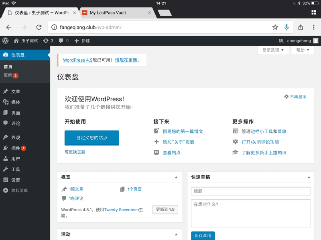Bookmark this page with the star icon
Image resolution: width=321 pixels, height=240 pixels.
(275, 28)
